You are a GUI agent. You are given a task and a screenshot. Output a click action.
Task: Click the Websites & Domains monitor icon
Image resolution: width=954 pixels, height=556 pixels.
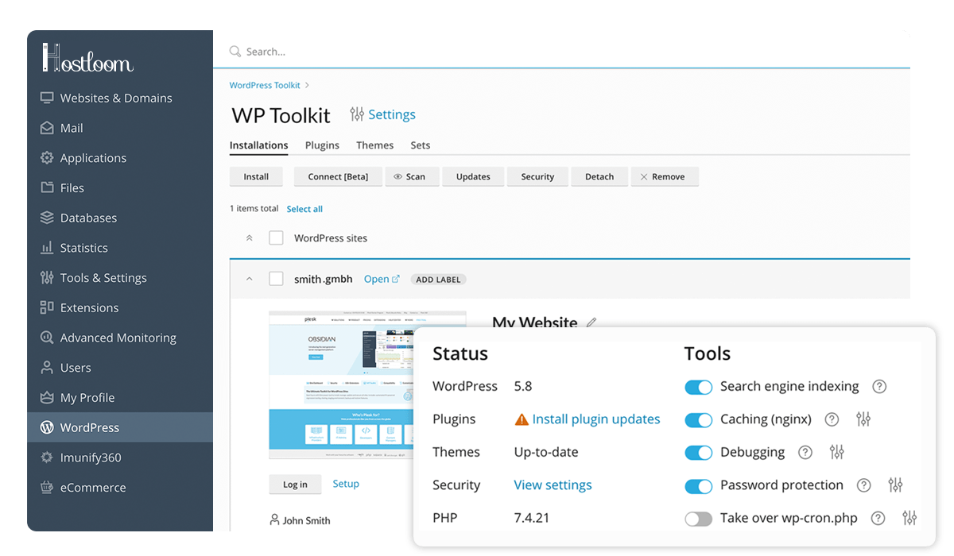coord(47,98)
